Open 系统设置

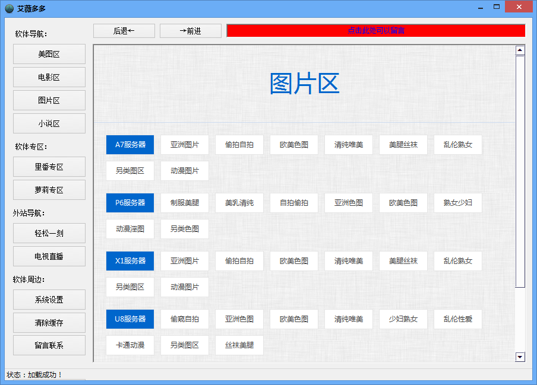coord(49,300)
